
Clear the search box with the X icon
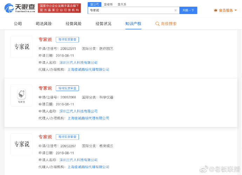click(176, 10)
